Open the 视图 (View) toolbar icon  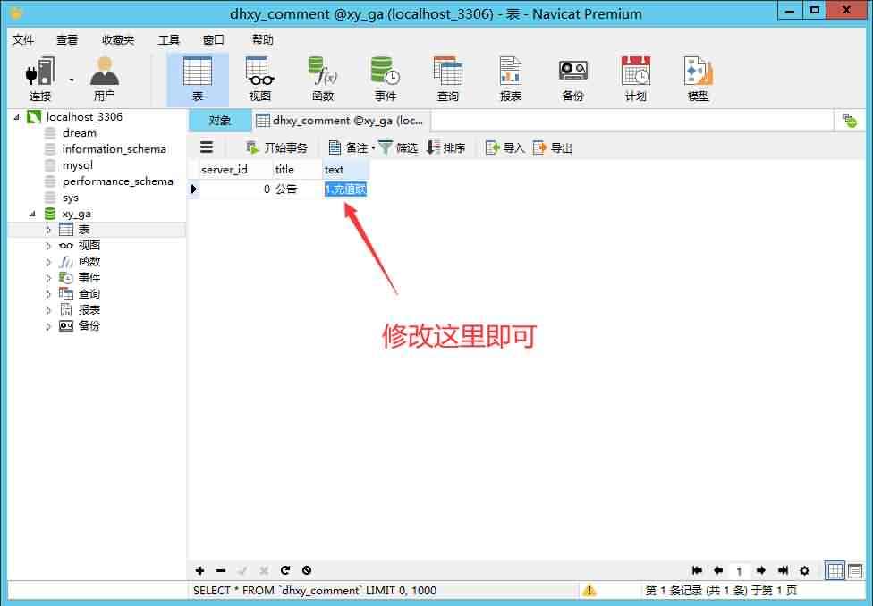click(x=259, y=79)
